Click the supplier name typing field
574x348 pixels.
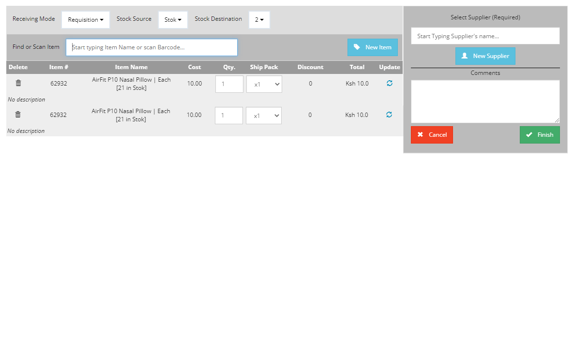pyautogui.click(x=485, y=35)
